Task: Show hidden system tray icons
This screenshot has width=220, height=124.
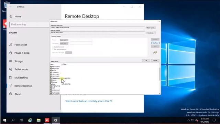Action: point(189,120)
